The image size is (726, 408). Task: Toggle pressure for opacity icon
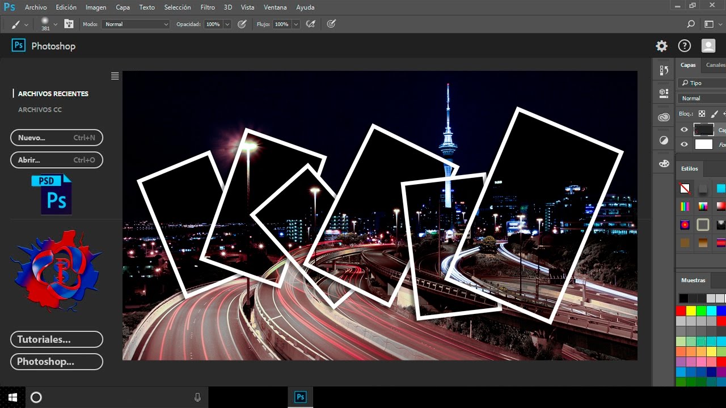(x=242, y=24)
